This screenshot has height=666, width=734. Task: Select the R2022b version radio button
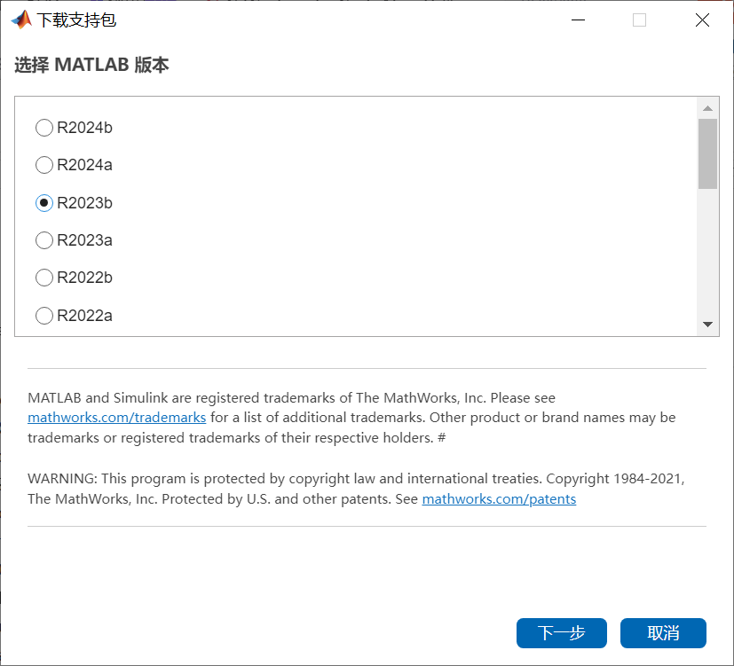[x=44, y=278]
